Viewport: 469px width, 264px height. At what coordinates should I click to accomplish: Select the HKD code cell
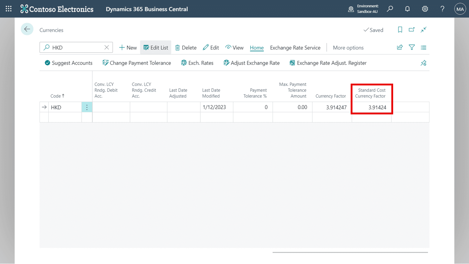65,107
